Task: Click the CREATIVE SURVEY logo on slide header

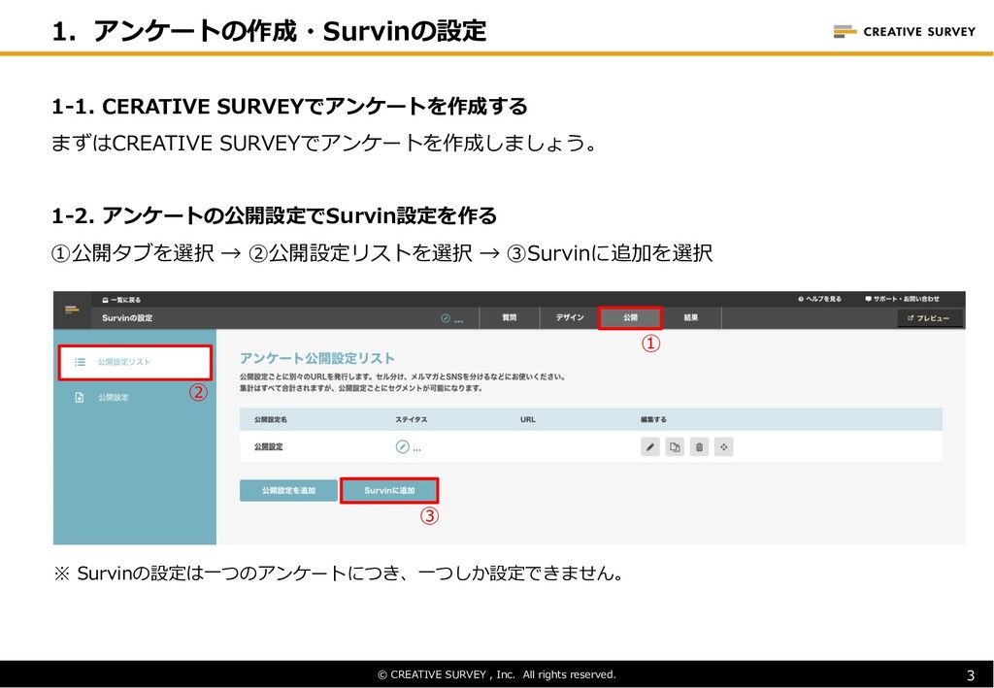Action: pyautogui.click(x=905, y=31)
